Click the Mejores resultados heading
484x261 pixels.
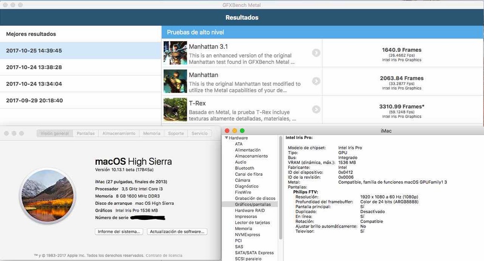(x=31, y=34)
